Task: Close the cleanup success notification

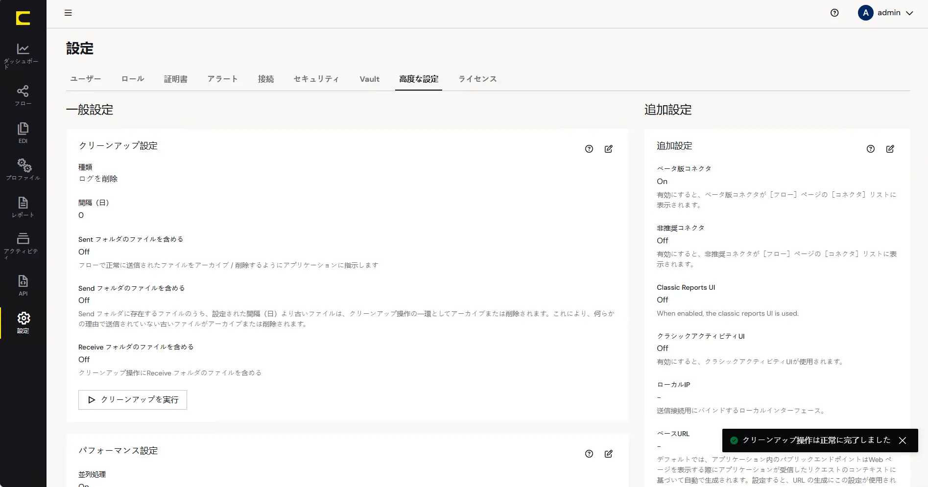Action: (x=903, y=441)
